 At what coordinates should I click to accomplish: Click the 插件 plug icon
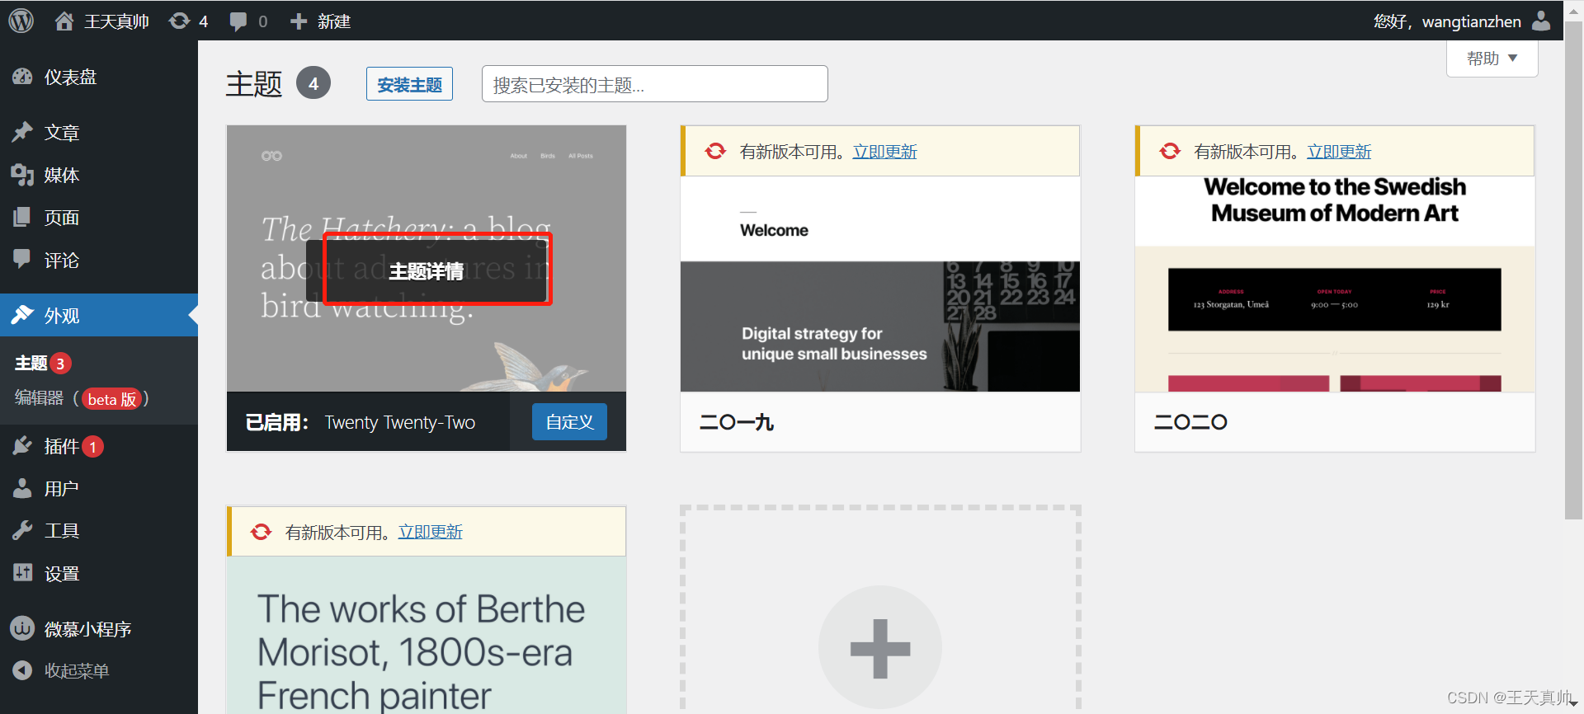(22, 446)
